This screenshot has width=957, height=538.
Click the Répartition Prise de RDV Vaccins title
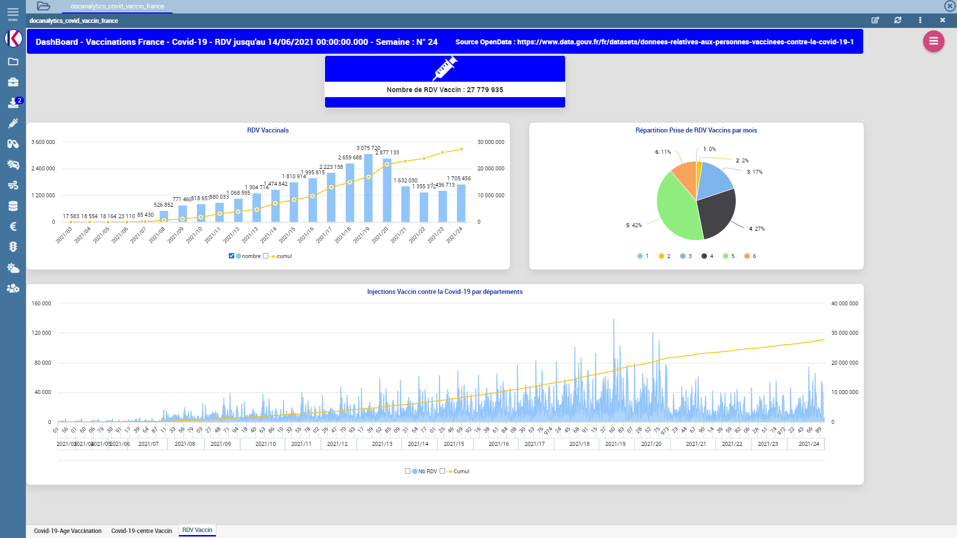[x=696, y=131]
